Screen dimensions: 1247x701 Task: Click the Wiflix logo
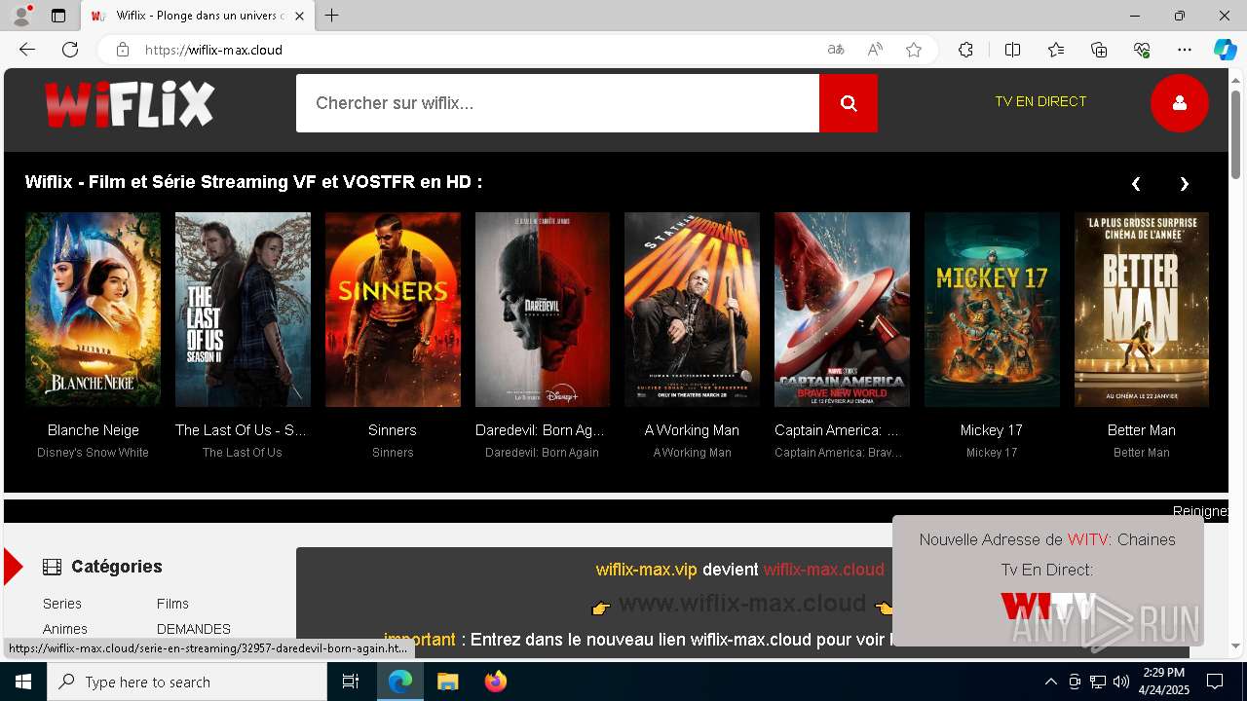click(x=130, y=103)
